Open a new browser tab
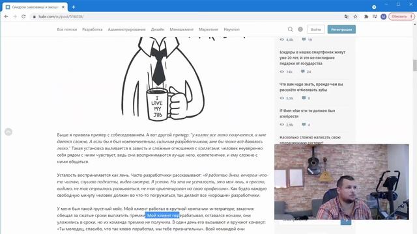 click(74, 7)
